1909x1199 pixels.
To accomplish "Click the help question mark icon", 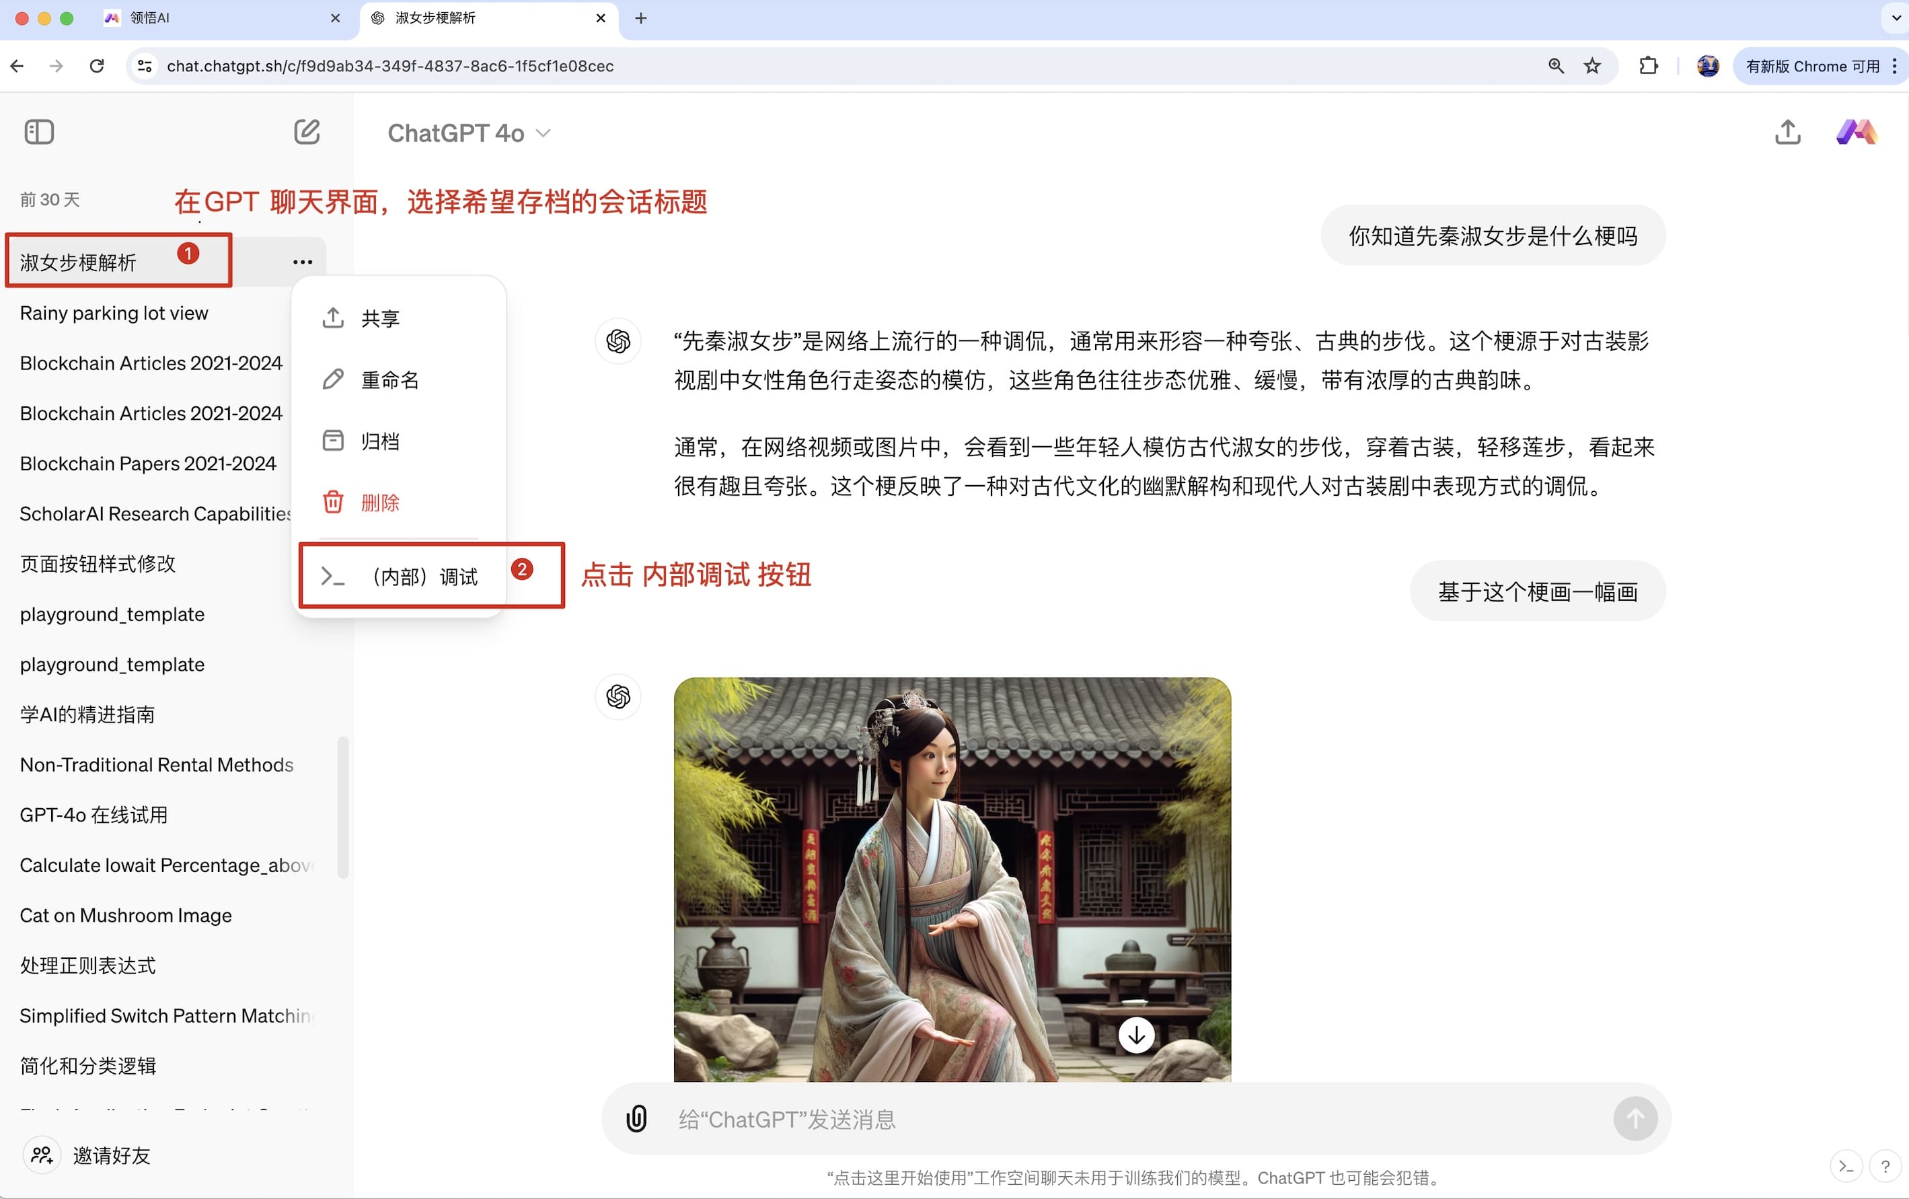I will (x=1884, y=1167).
